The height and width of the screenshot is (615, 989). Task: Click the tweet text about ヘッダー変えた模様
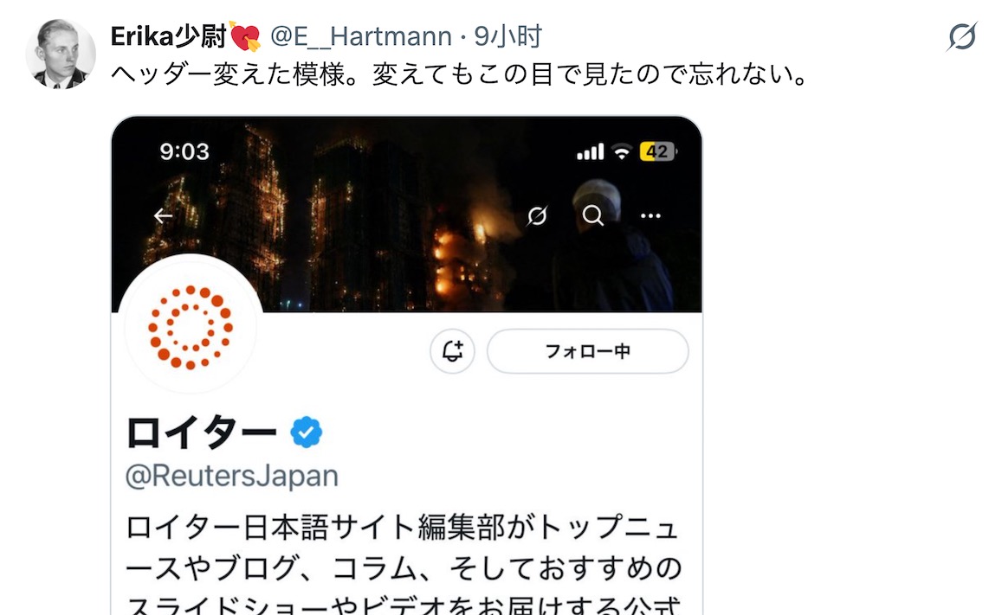[x=460, y=74]
